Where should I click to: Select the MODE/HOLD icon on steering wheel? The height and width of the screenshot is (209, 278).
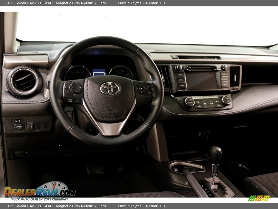pos(70,100)
